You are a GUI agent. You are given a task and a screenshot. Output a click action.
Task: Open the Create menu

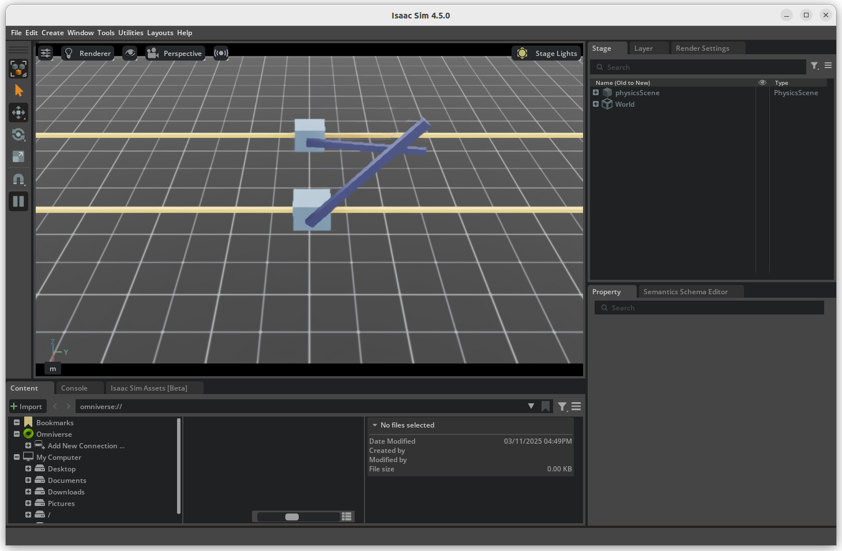coord(52,33)
